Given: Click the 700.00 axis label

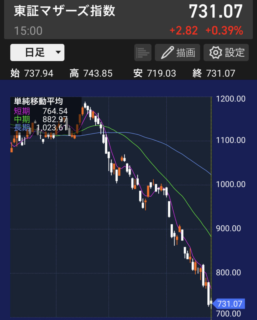Looking at the screenshot, I should point(229,314).
